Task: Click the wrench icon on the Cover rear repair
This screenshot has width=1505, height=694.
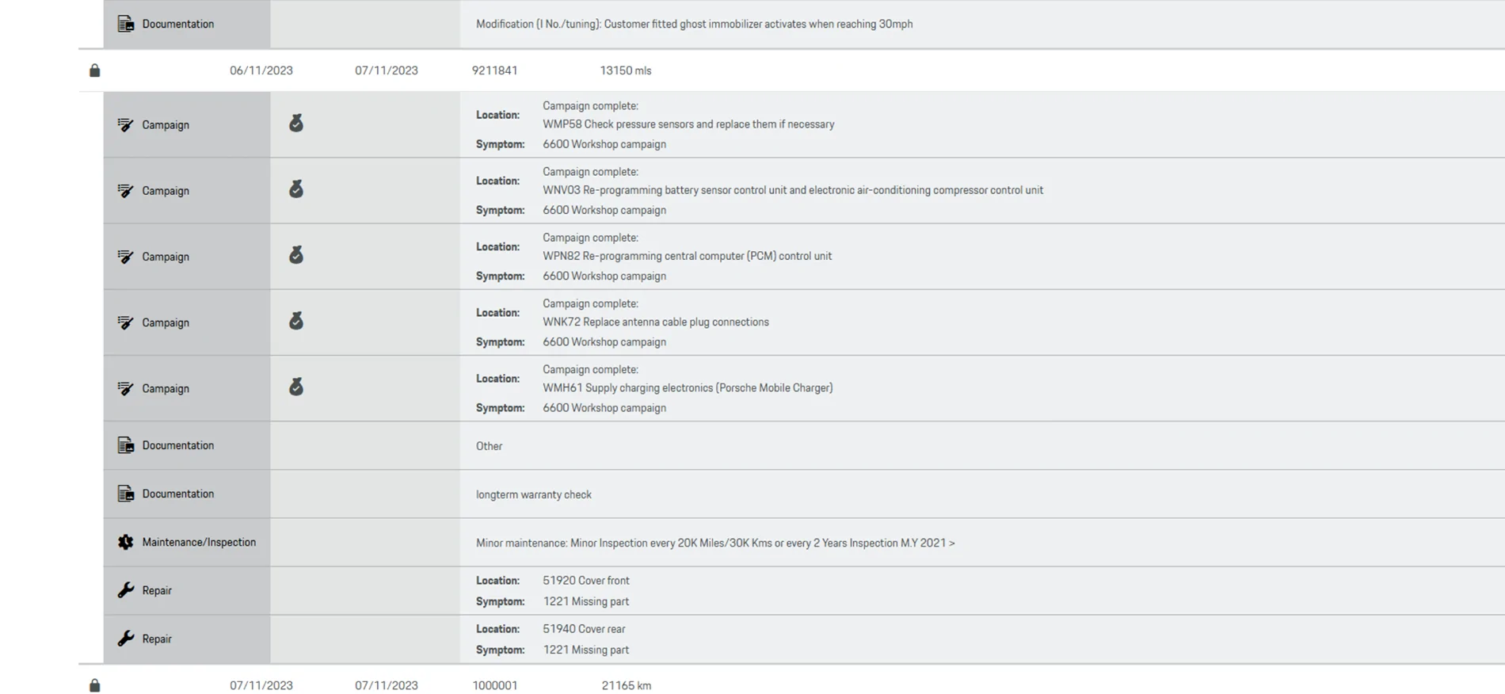Action: tap(126, 639)
